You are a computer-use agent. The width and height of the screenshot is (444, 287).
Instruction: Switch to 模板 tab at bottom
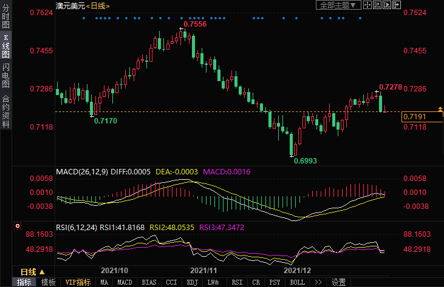coord(48,282)
